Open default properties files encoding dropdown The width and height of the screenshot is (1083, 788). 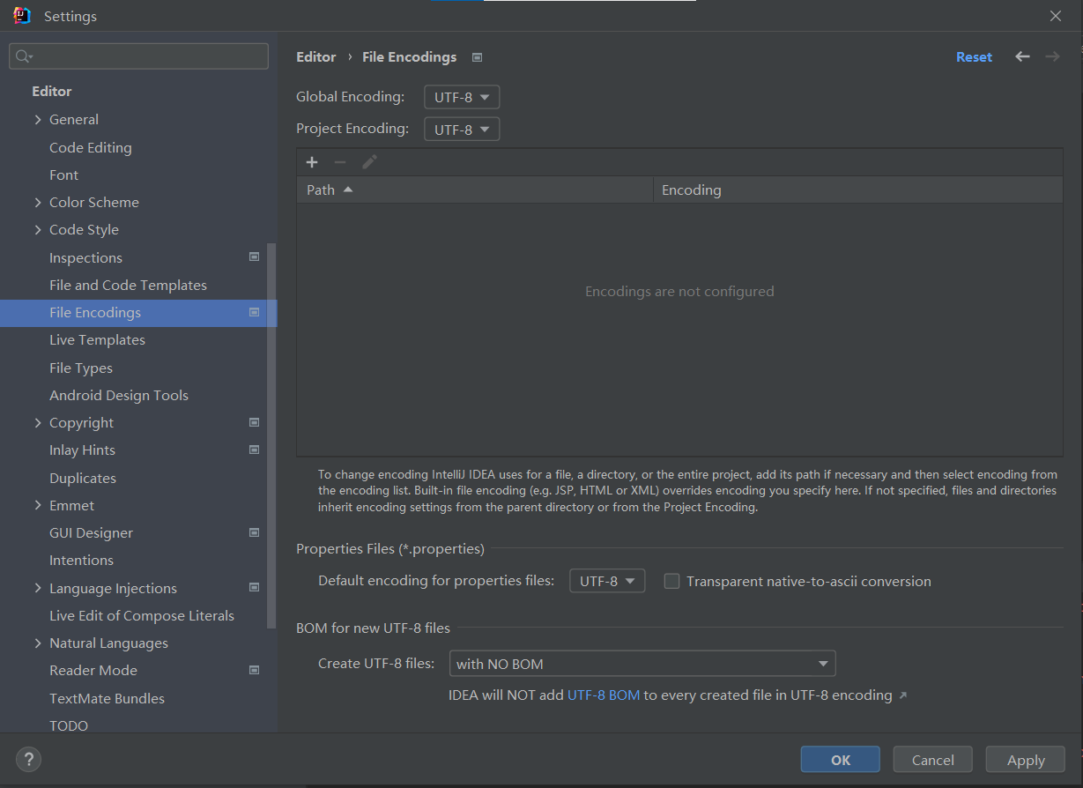607,581
